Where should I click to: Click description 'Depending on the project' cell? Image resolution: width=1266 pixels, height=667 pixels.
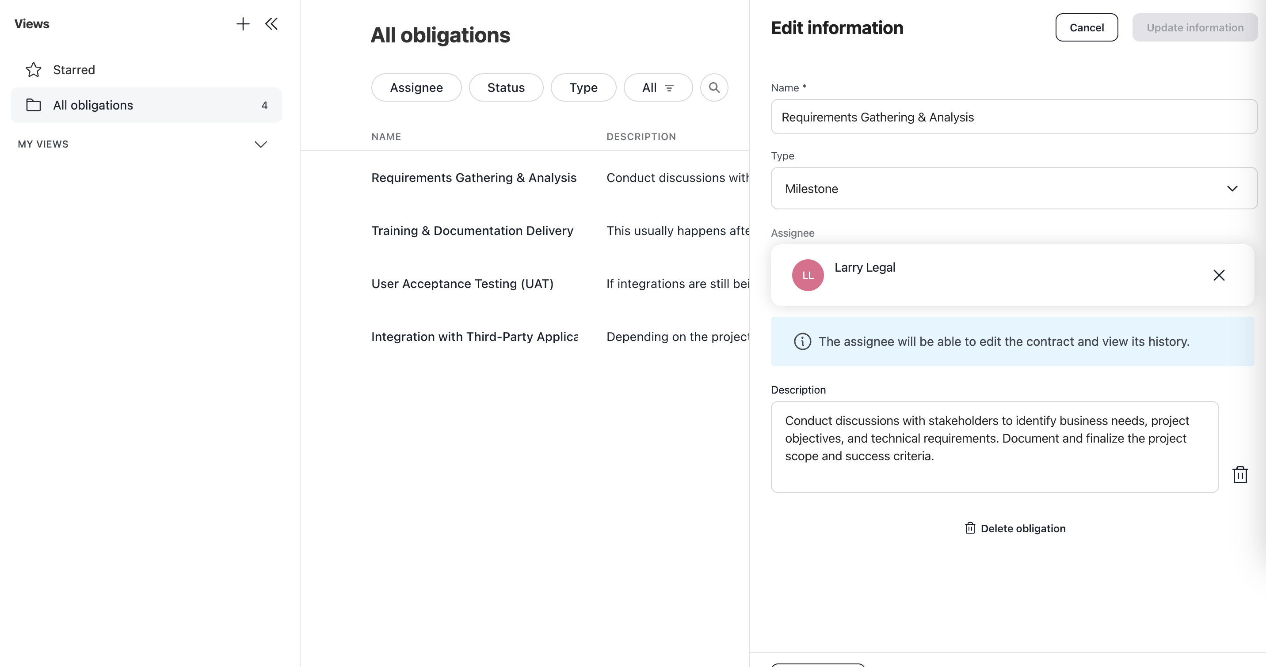[x=678, y=337]
